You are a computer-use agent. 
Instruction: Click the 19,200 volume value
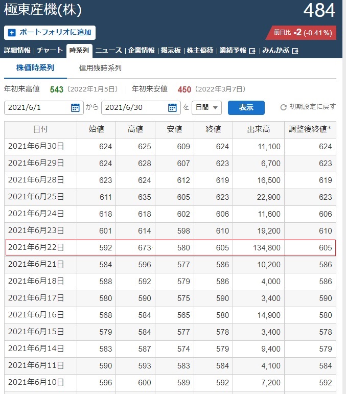(x=269, y=231)
